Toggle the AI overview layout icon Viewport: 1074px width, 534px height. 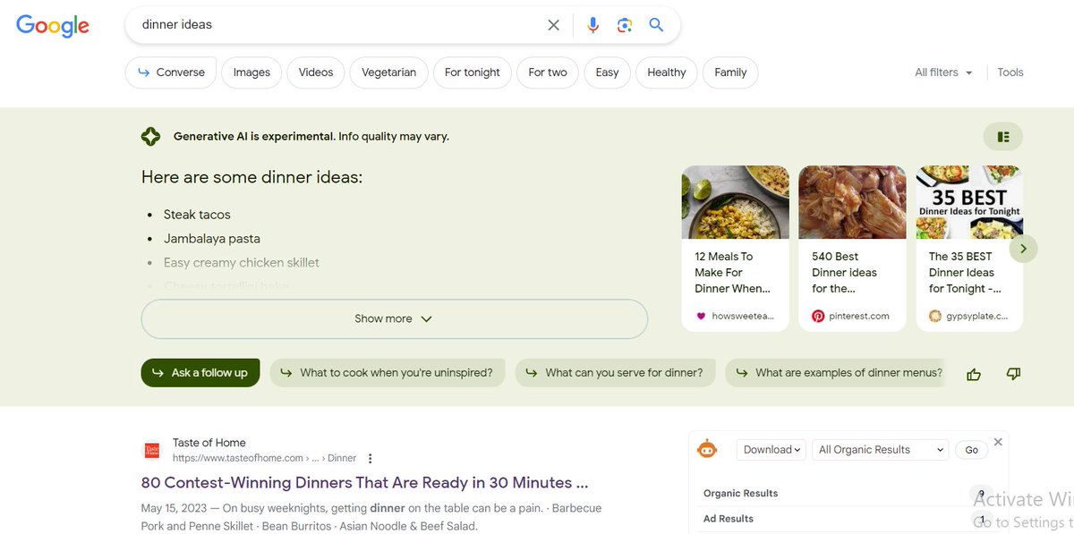(x=1003, y=137)
